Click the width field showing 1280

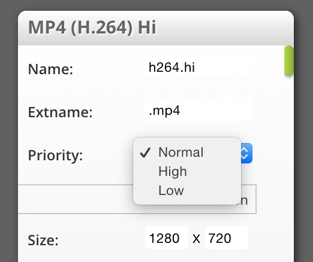[167, 238]
